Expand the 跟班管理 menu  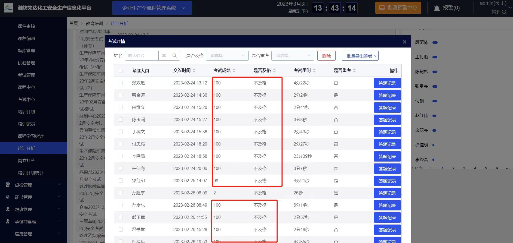[x=59, y=209]
